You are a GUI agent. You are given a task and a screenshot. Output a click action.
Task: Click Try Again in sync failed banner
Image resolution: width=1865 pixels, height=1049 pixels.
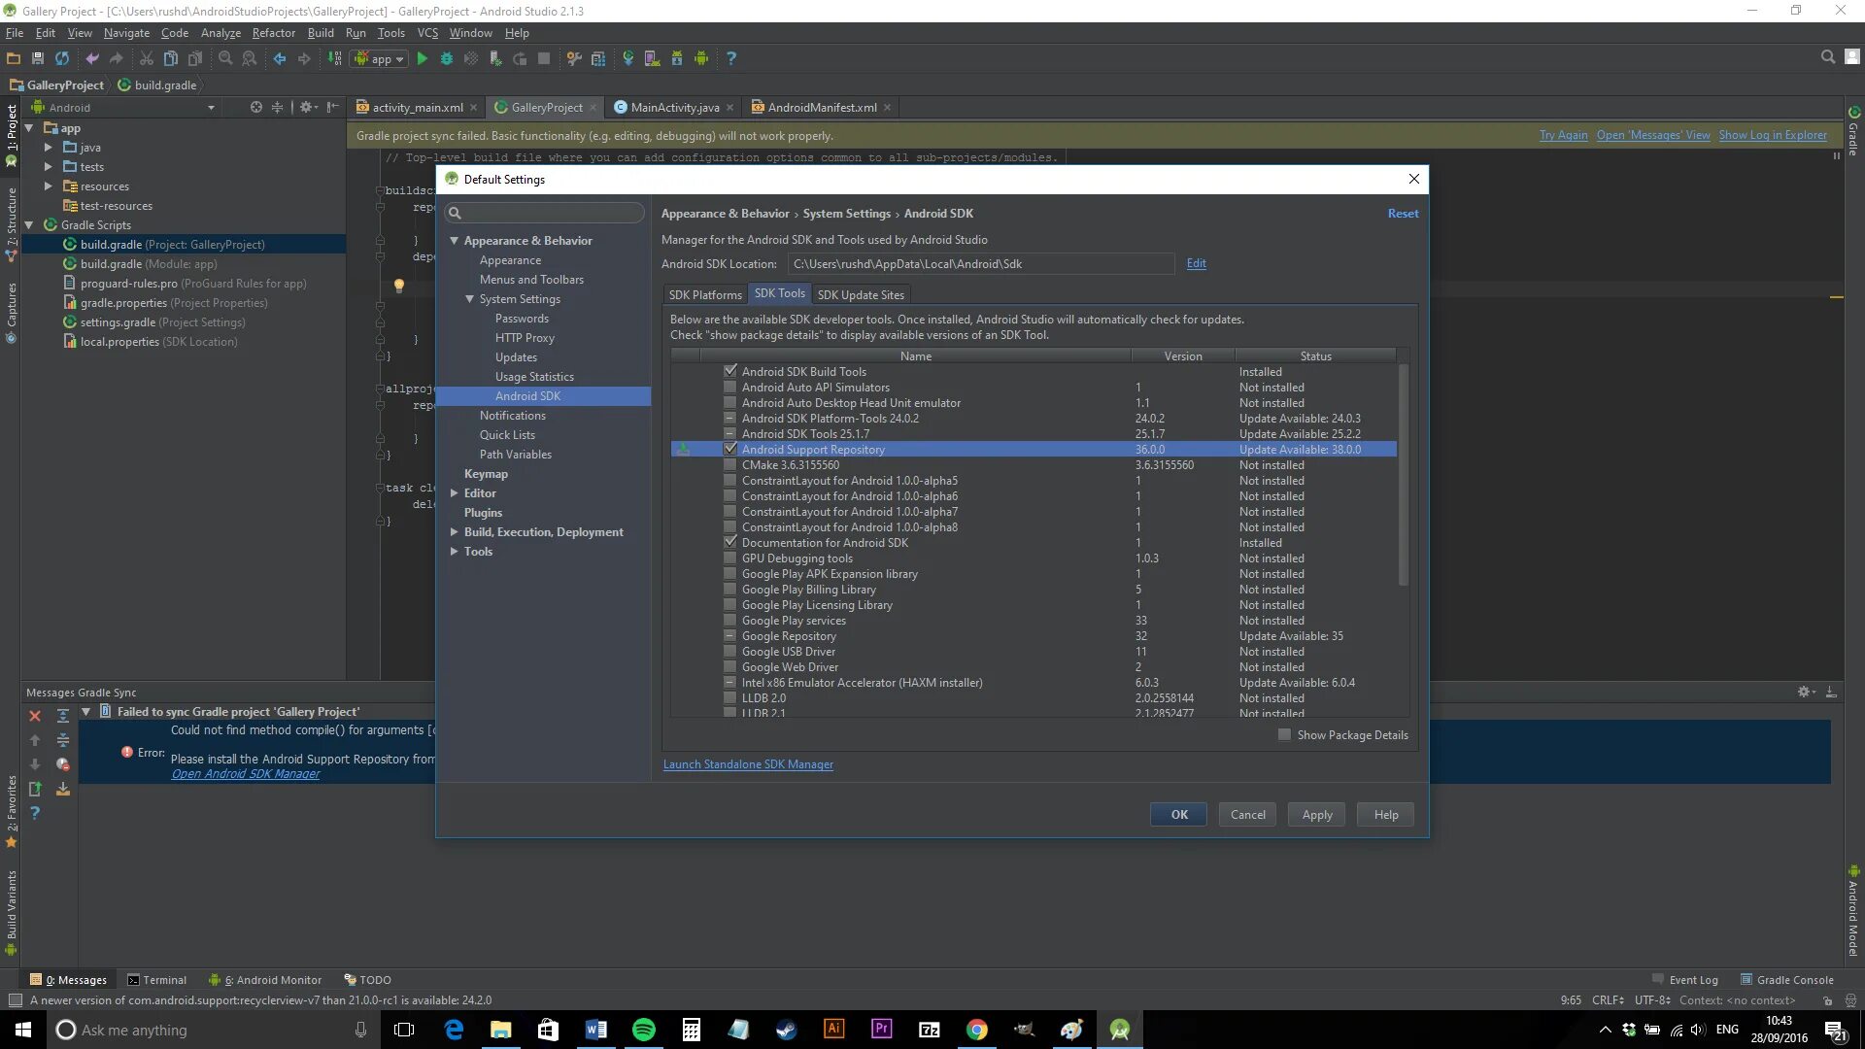coord(1563,135)
